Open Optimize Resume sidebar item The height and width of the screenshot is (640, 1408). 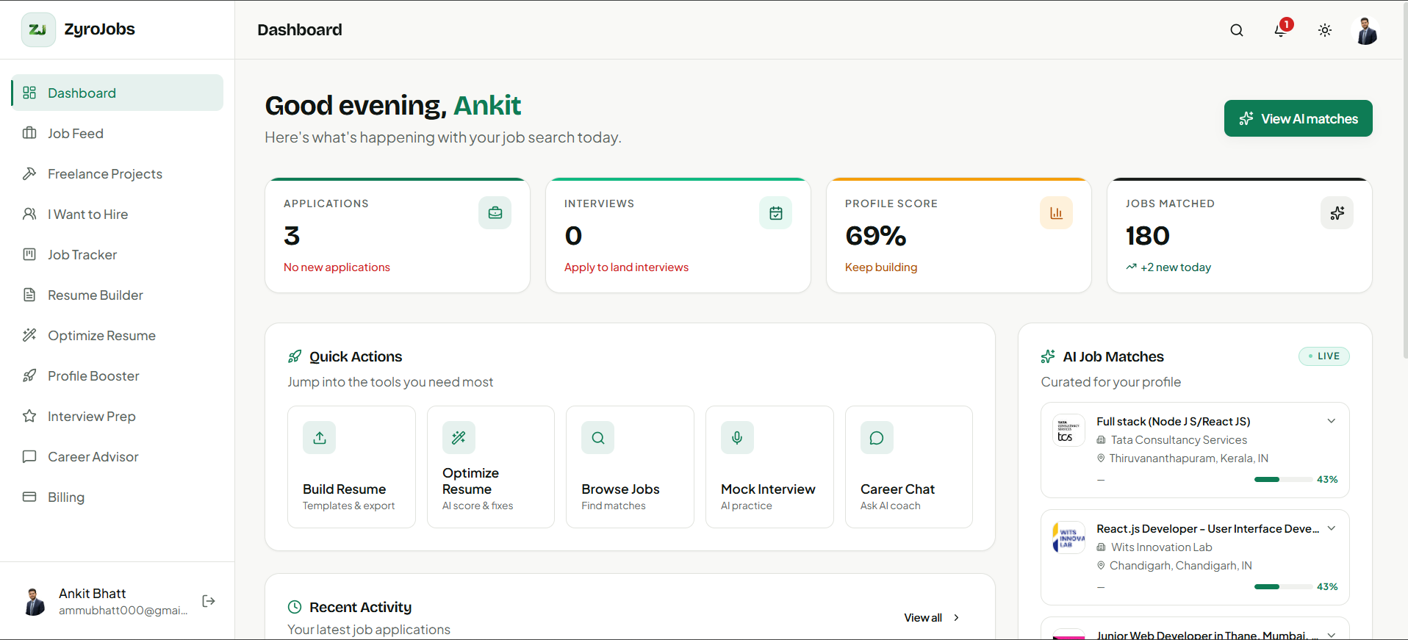(x=118, y=335)
